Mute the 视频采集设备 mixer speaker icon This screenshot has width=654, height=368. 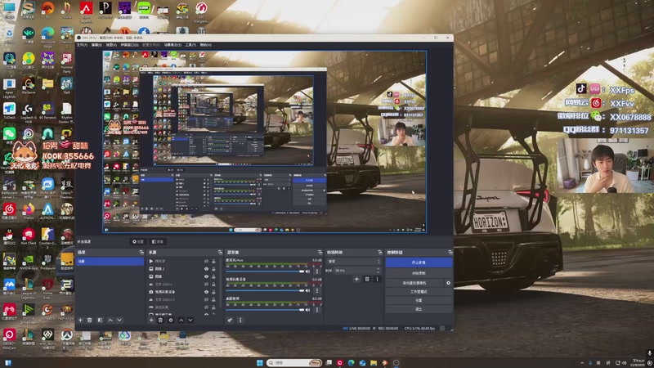click(308, 290)
